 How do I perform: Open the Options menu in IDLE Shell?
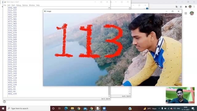tap(25, 5)
